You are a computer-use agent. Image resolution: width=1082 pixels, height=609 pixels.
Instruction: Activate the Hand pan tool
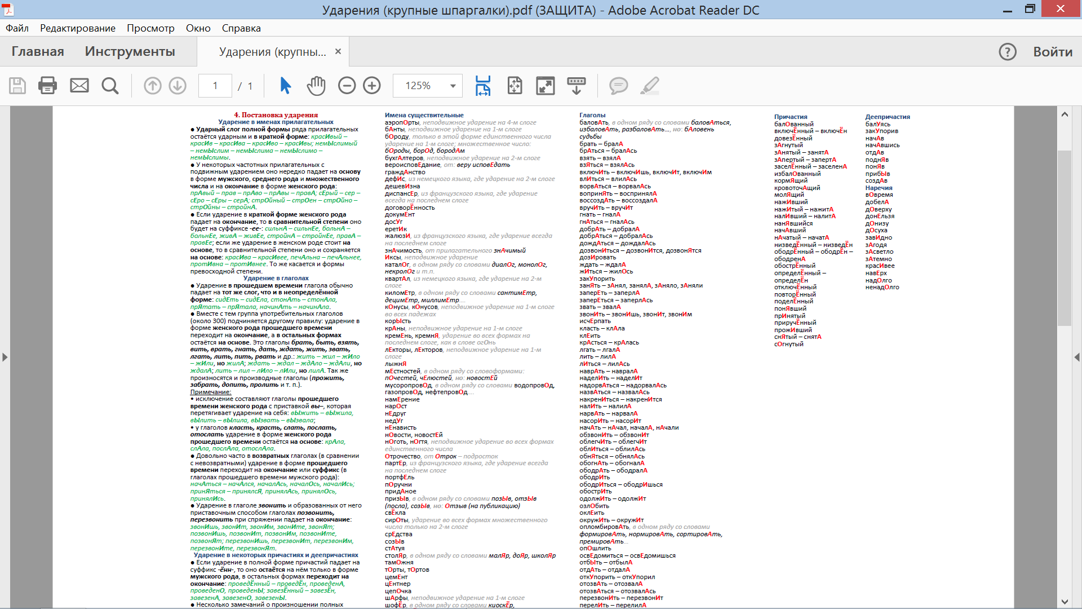[x=316, y=86]
